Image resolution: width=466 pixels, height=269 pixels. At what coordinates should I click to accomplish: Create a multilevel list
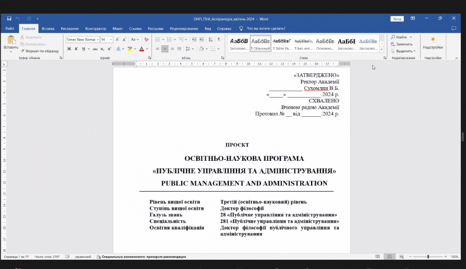[181, 40]
